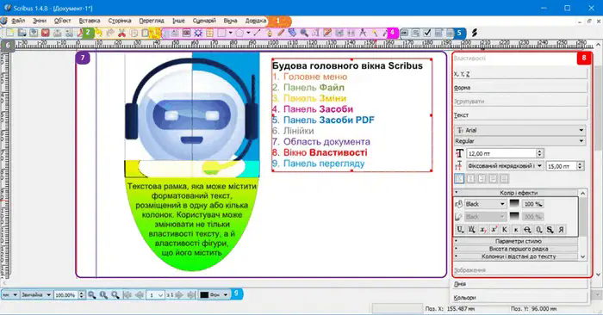
Task: Select the Zoom magnifier tool
Action: click(304, 33)
